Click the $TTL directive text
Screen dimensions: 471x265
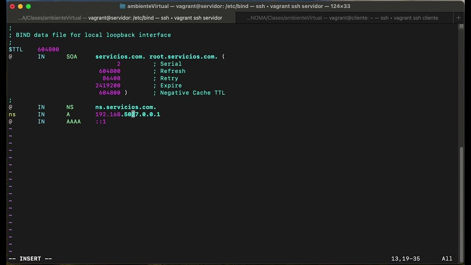(x=16, y=49)
